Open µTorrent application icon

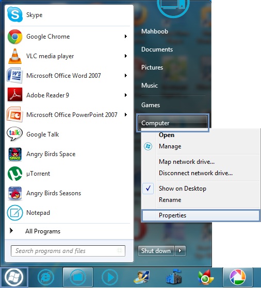point(15,174)
